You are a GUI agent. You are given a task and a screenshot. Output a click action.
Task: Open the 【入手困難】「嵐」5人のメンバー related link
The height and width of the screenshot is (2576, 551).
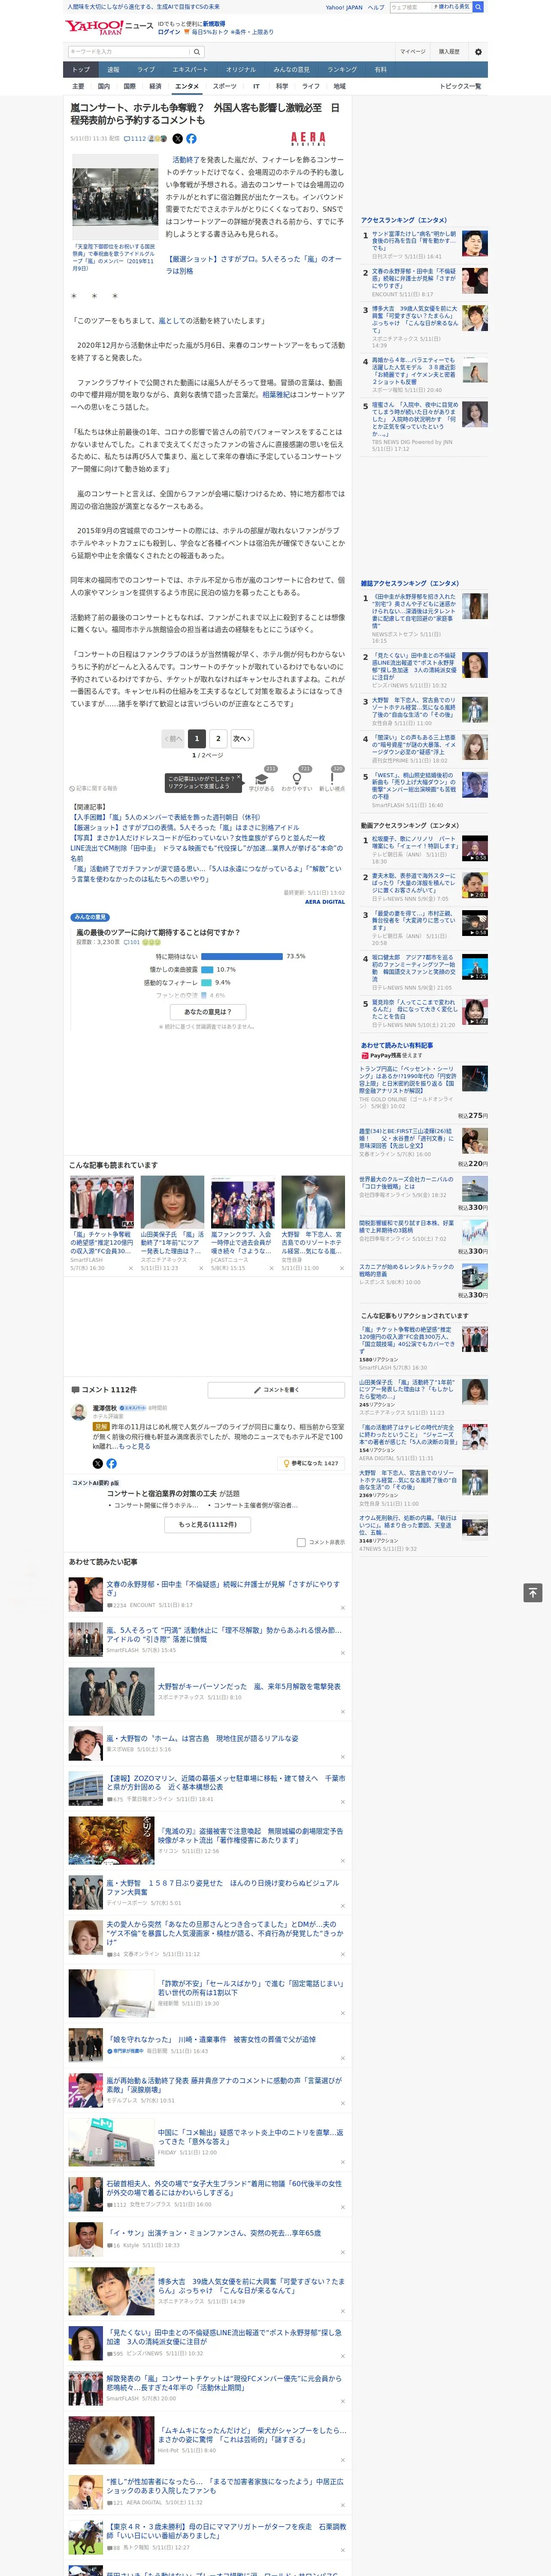(x=166, y=817)
